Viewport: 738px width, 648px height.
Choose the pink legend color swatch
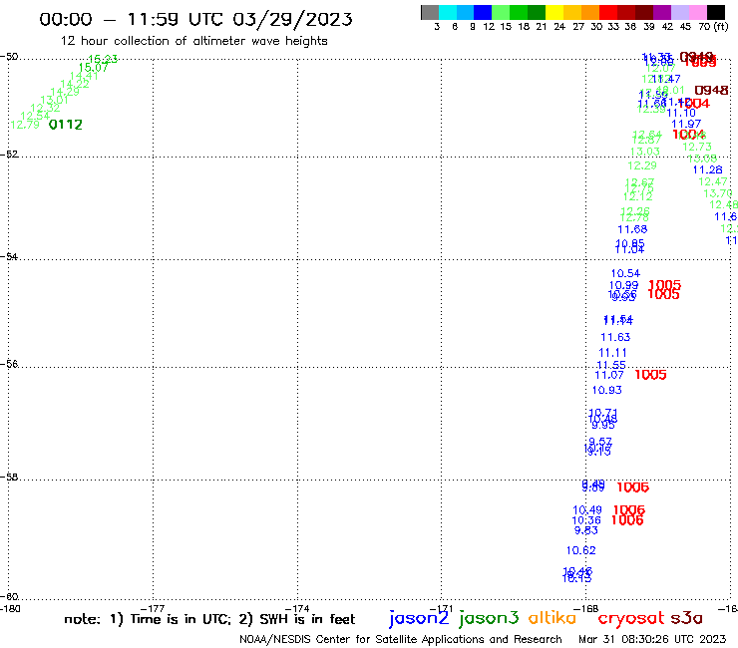point(697,12)
